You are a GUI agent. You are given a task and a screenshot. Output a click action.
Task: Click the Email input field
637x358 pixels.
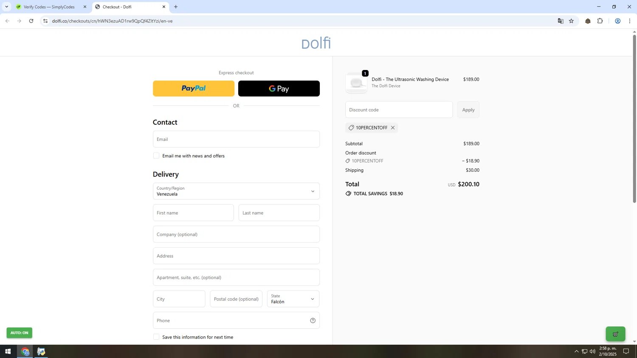[x=236, y=139]
